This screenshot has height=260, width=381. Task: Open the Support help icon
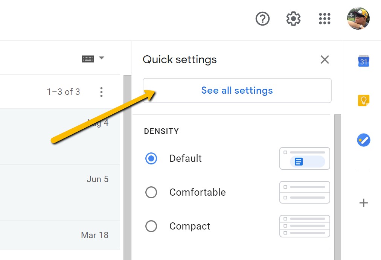click(262, 18)
